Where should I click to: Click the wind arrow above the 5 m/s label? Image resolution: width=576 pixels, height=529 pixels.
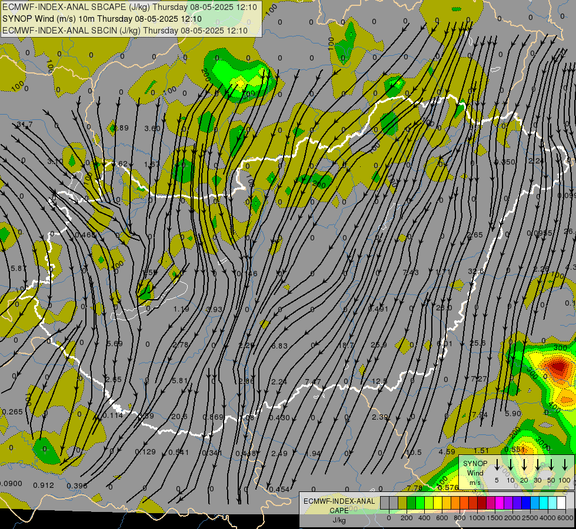(x=497, y=465)
